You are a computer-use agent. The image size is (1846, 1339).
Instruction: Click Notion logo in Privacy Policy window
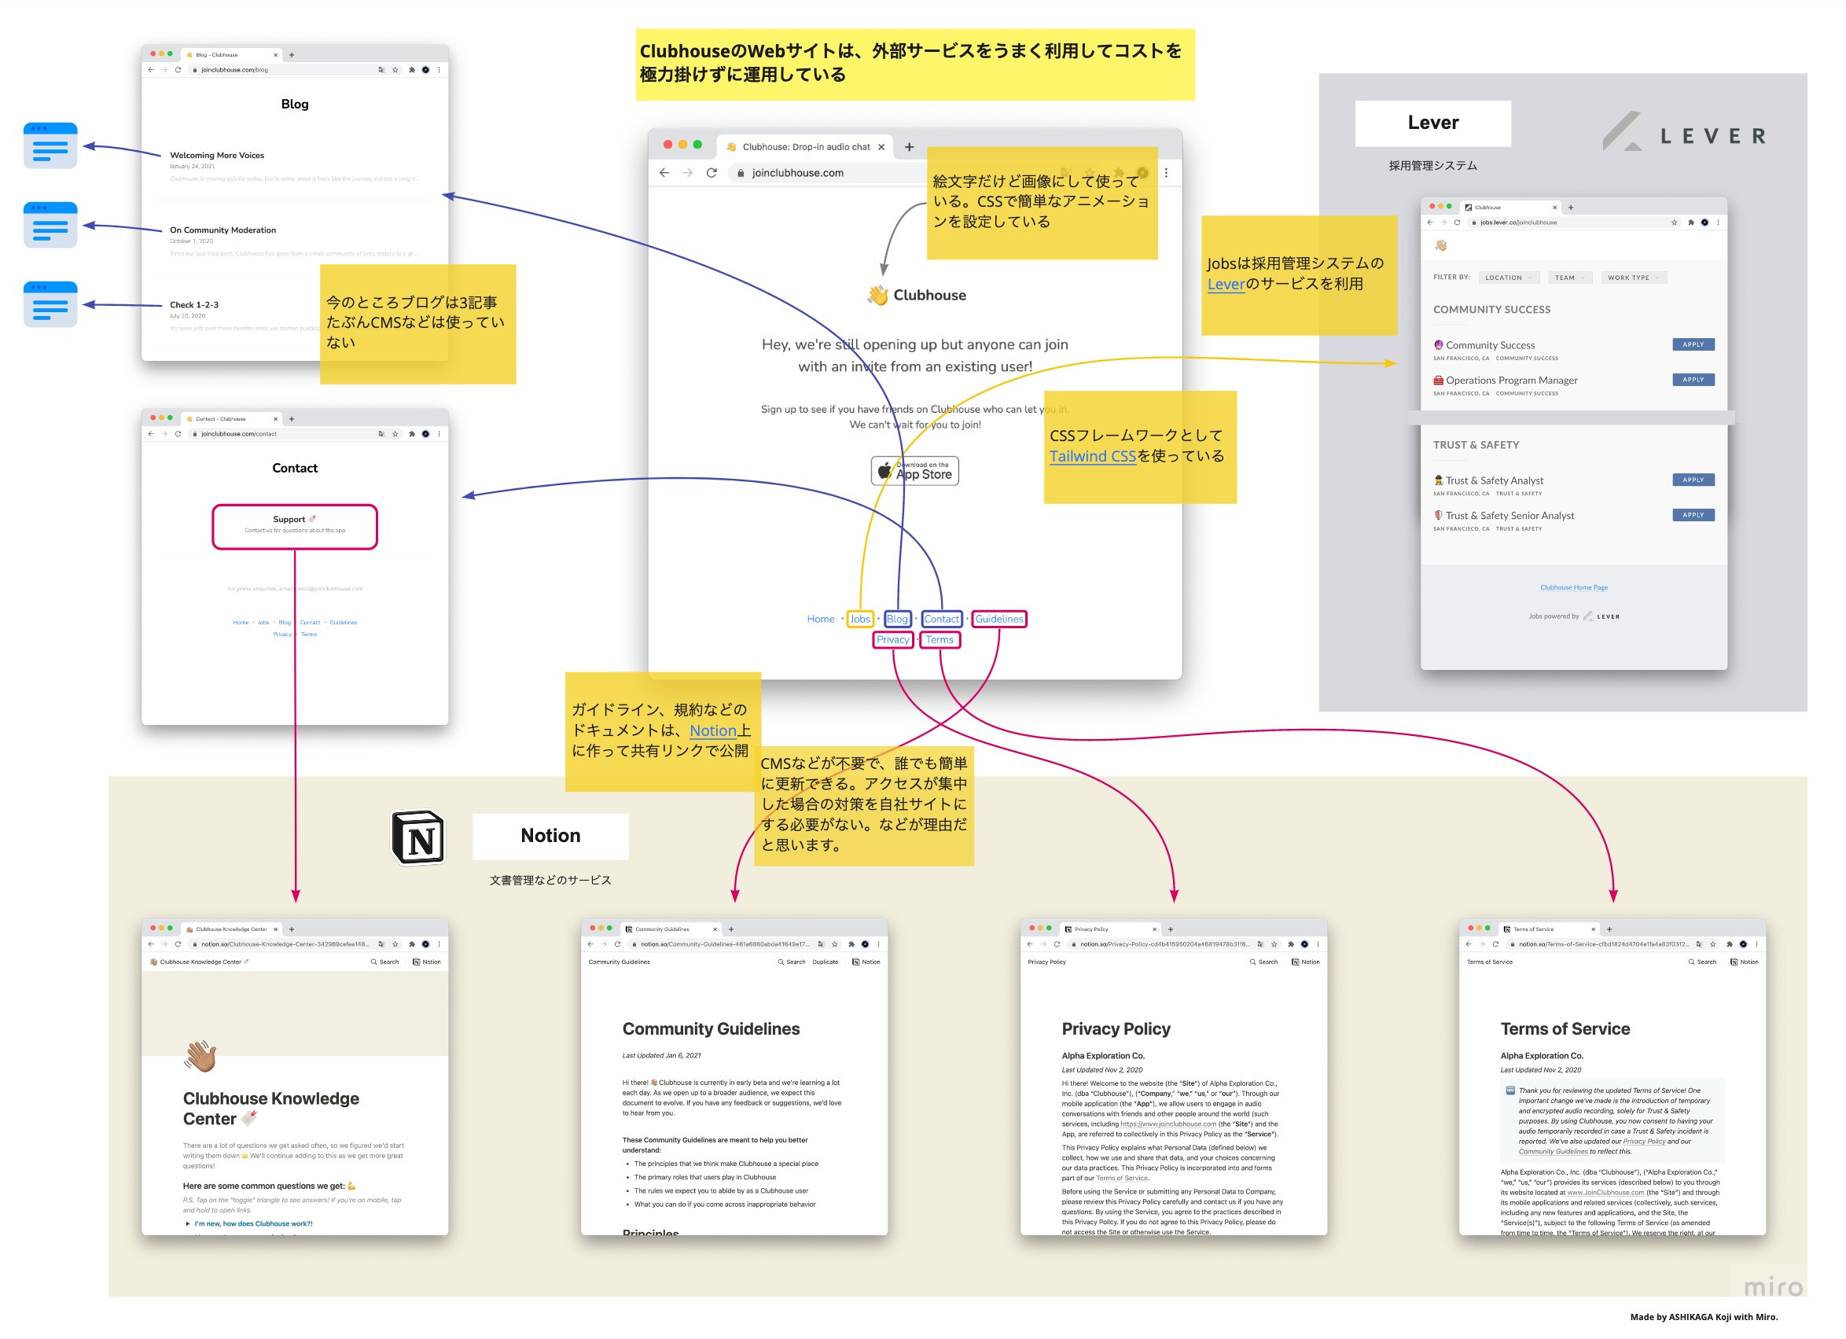1306,962
